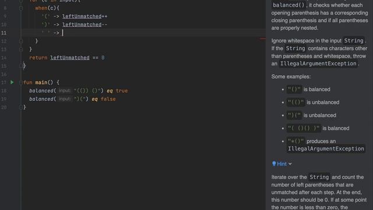Click 'eq true' on line 18
373x210 pixels.
pyautogui.click(x=117, y=91)
